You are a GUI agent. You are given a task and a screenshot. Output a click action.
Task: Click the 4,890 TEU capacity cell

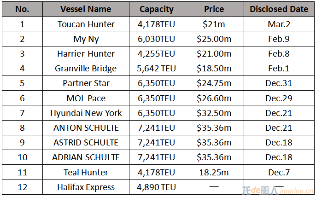point(157,187)
